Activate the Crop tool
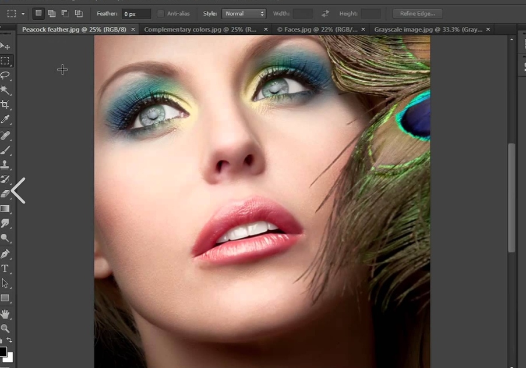 point(6,105)
